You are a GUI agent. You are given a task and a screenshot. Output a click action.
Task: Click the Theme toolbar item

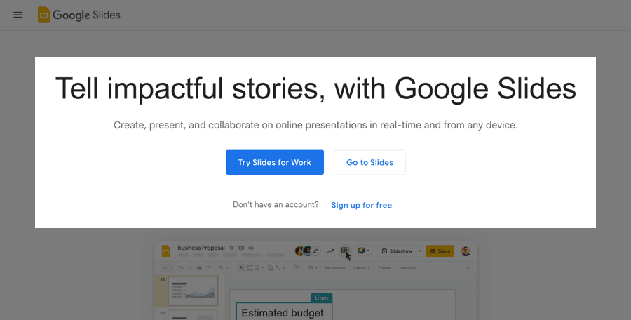click(x=384, y=267)
